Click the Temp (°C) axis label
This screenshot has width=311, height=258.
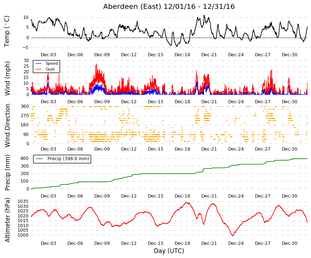click(x=7, y=32)
